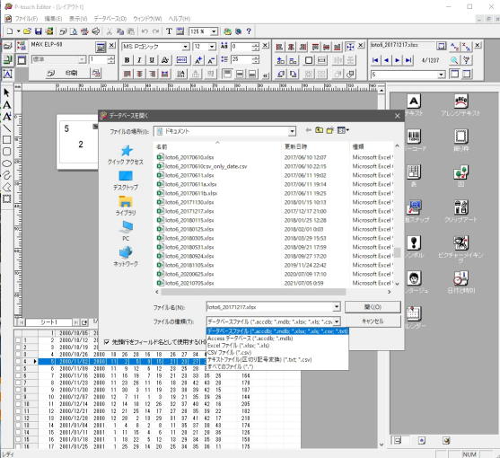
Task: Go to previous database record
Action: [387, 60]
